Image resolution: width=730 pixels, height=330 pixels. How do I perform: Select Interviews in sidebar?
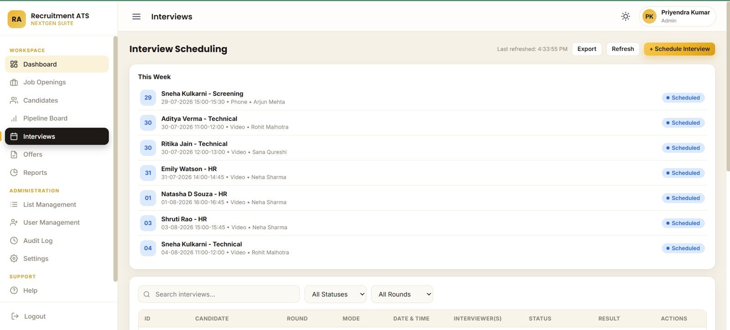[x=57, y=136]
